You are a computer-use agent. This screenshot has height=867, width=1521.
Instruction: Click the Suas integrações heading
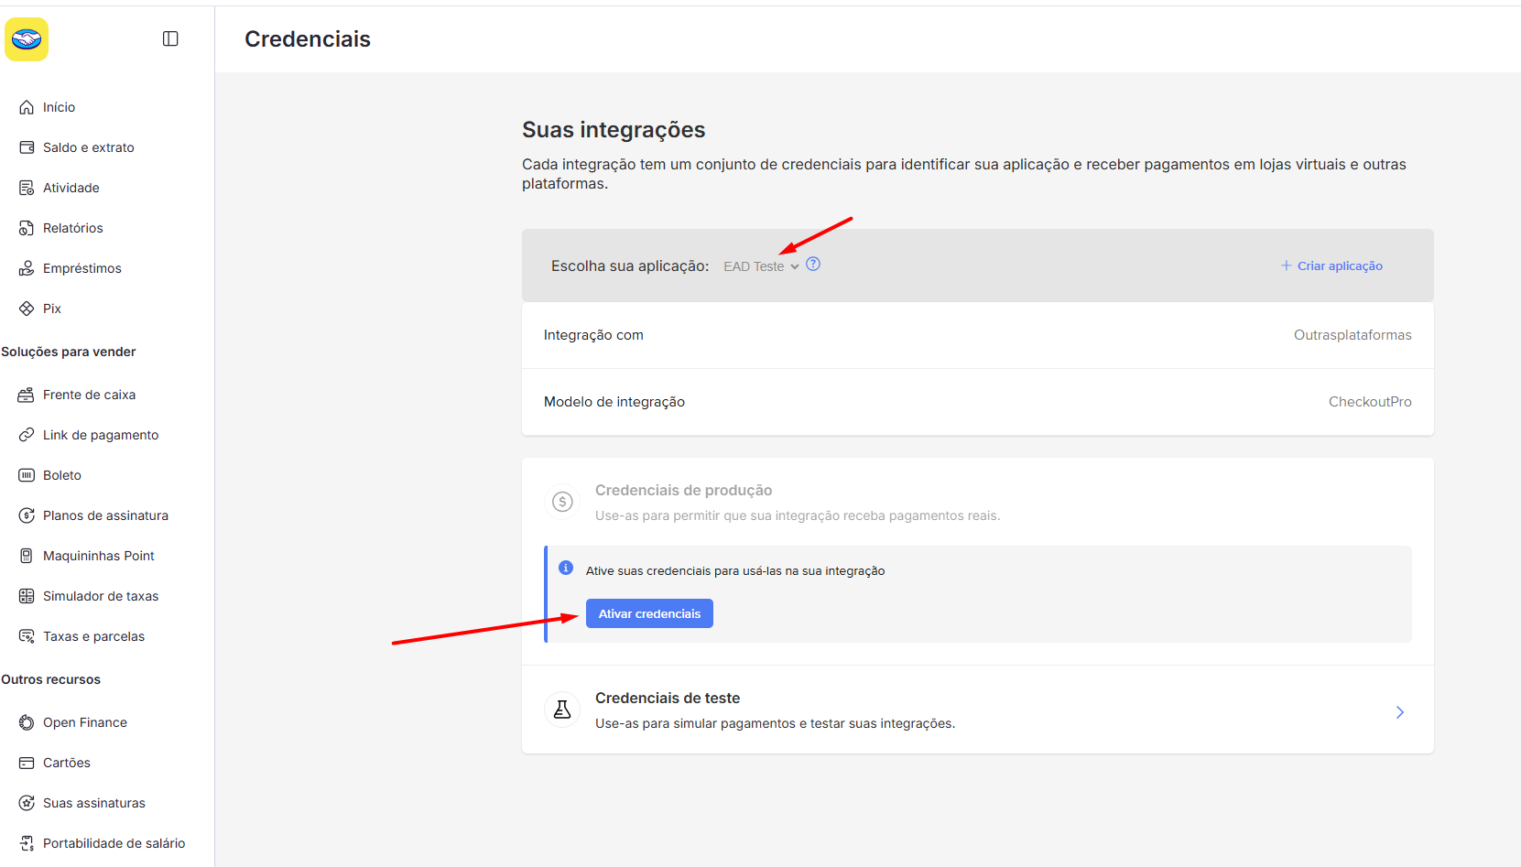tap(614, 130)
